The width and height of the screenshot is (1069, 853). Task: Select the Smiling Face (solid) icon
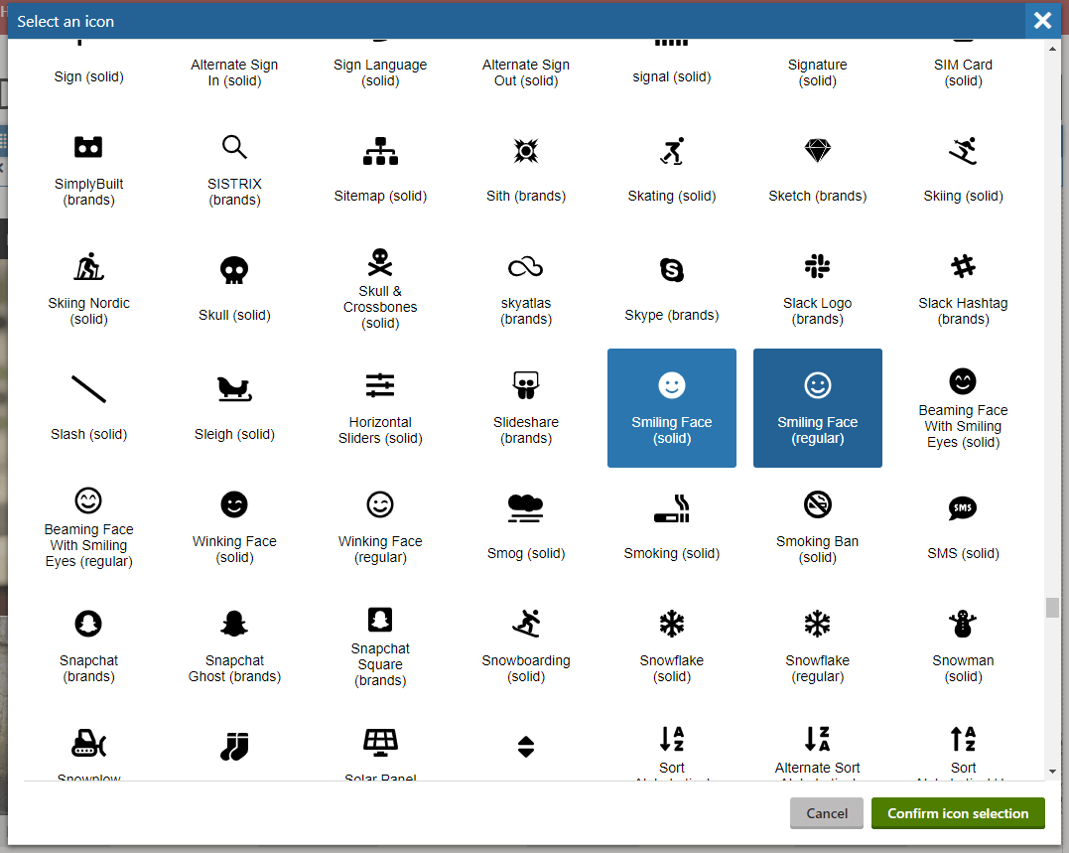[x=672, y=408]
